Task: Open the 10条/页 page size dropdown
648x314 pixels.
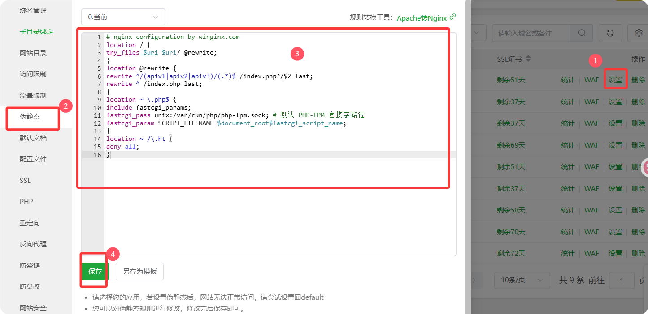Action: [522, 280]
